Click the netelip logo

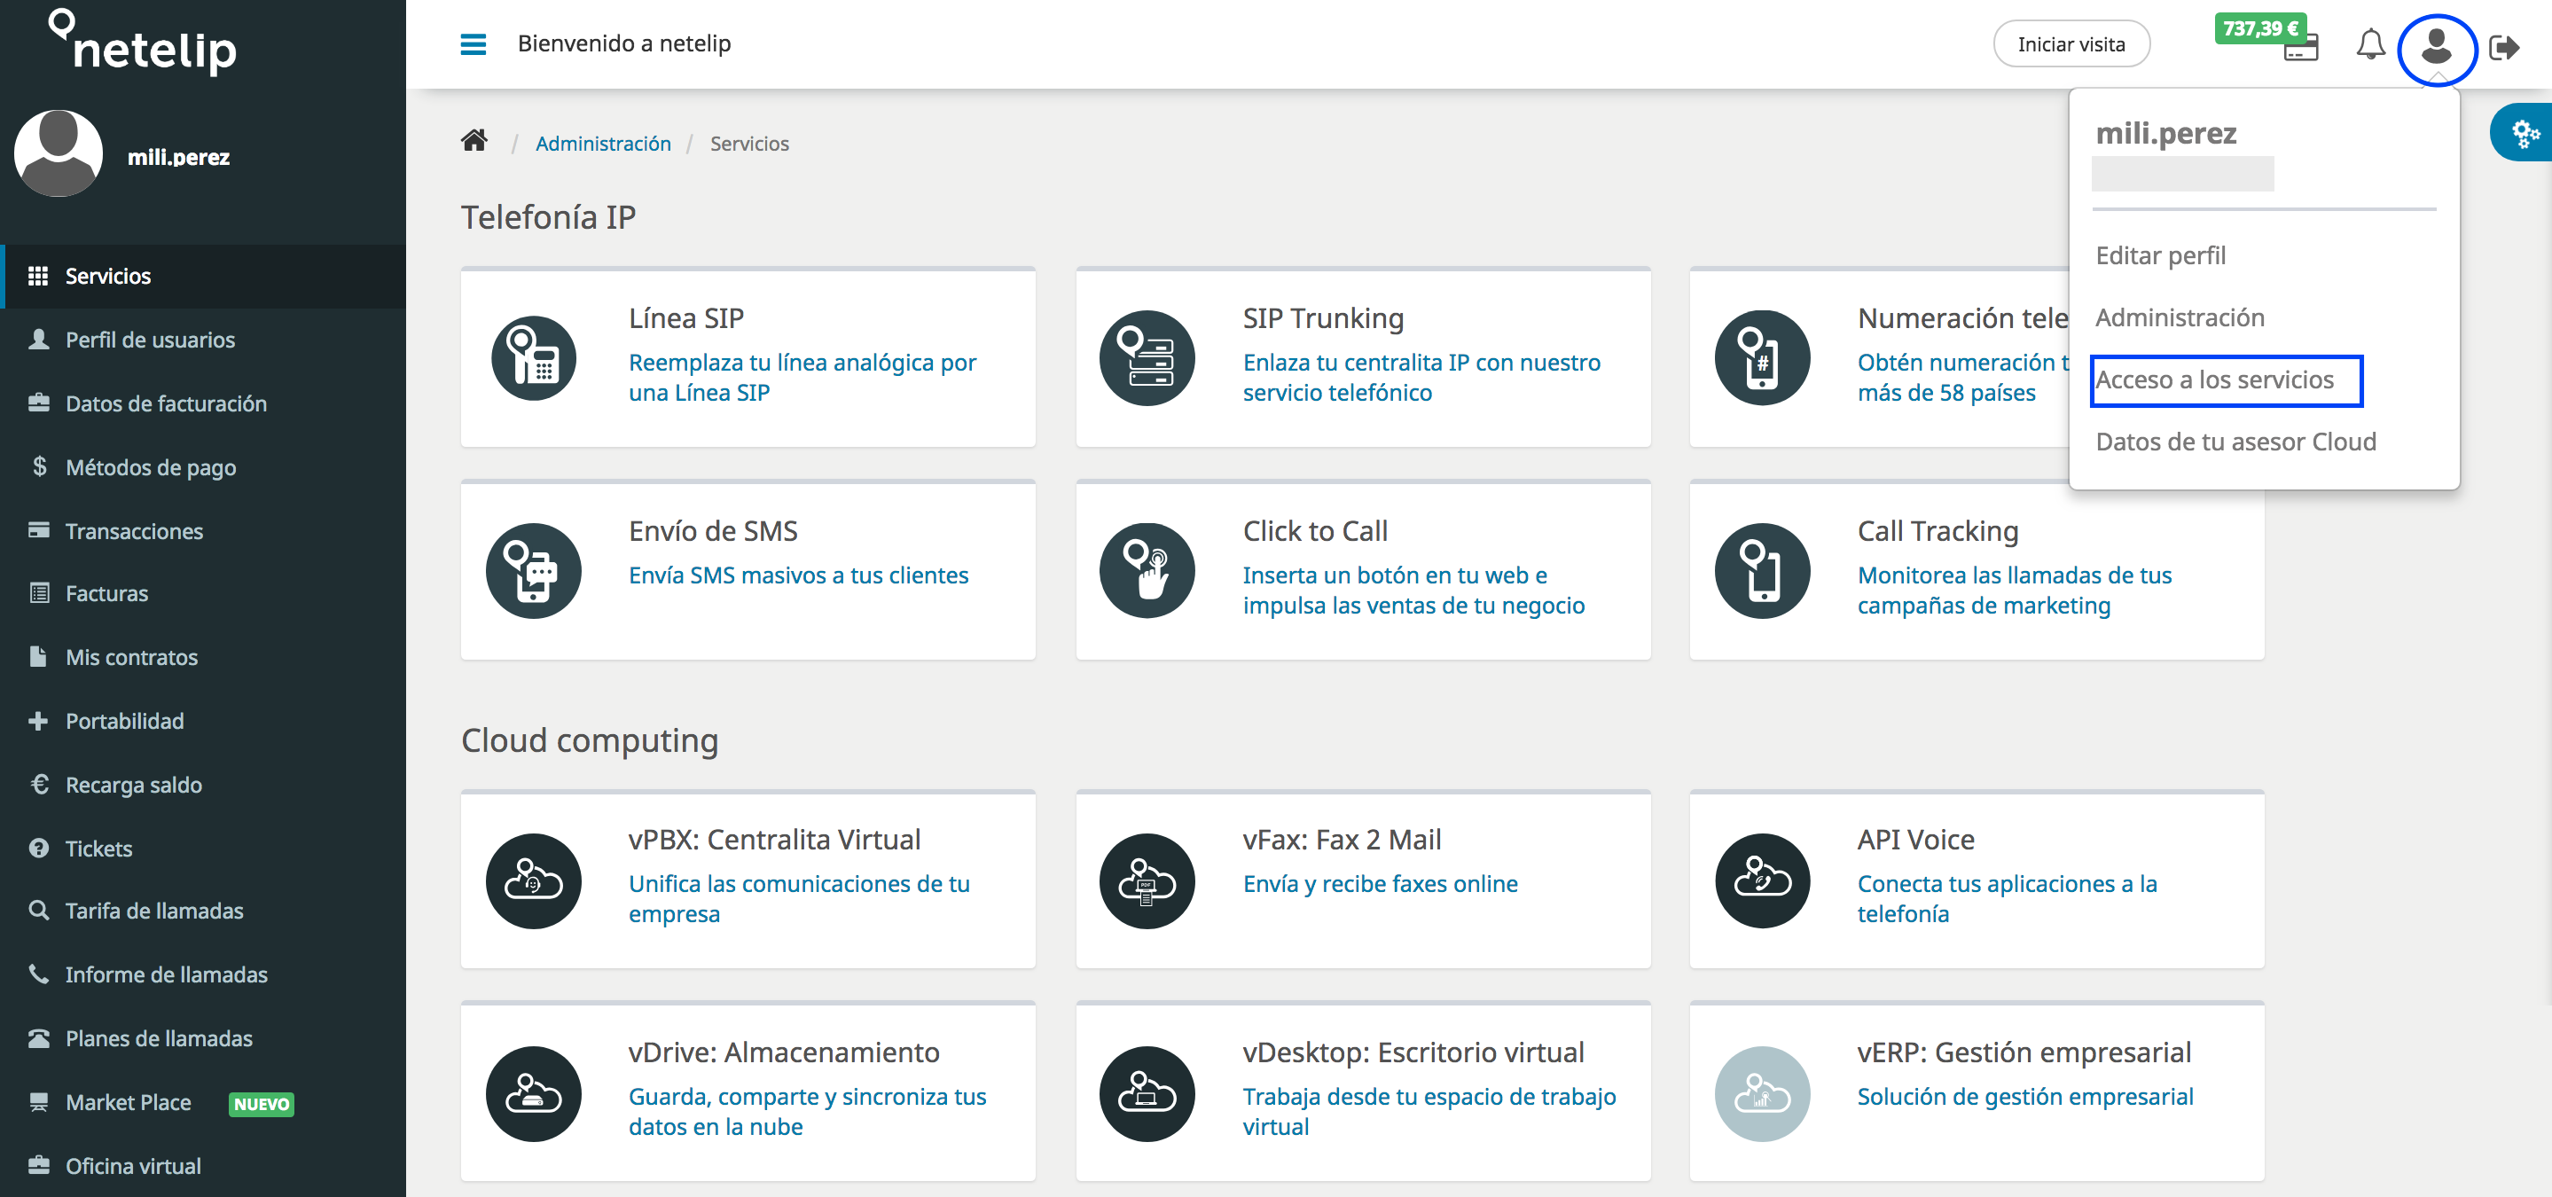tap(144, 42)
